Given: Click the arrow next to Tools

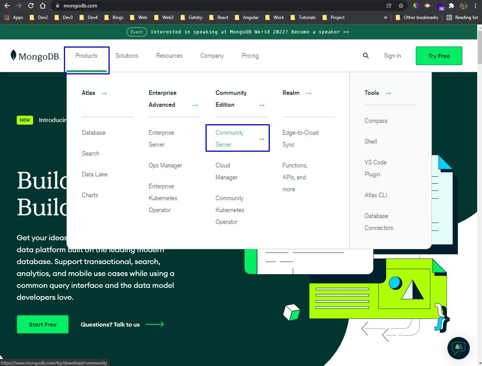Looking at the screenshot, I should pos(388,93).
